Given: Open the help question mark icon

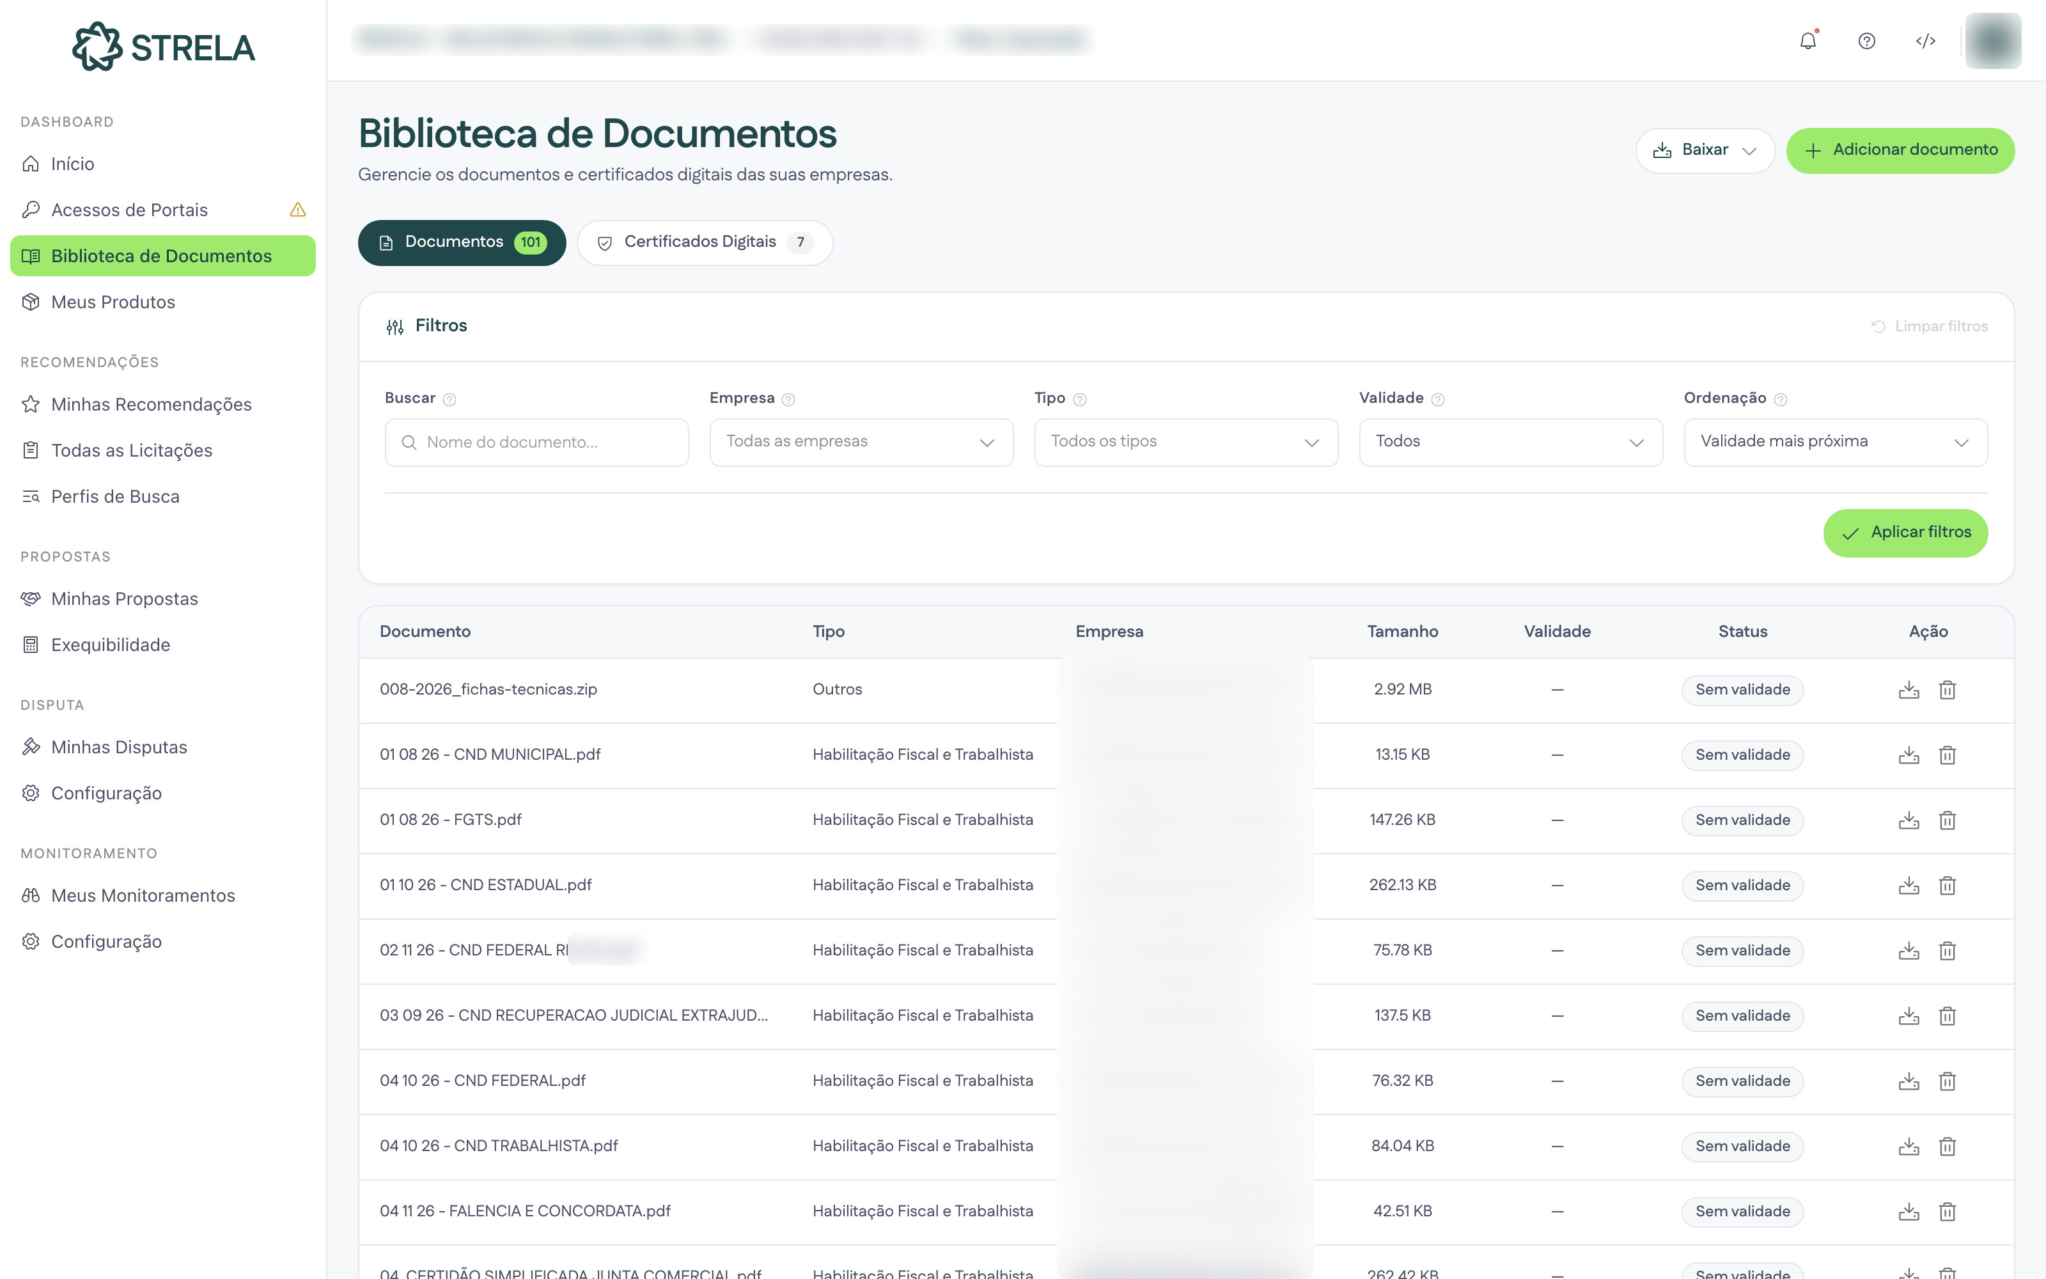Looking at the screenshot, I should [1867, 40].
